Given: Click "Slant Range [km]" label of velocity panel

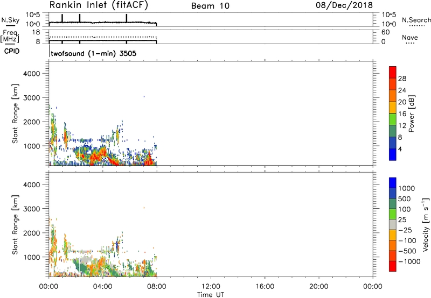Looking at the screenshot, I should (x=15, y=224).
